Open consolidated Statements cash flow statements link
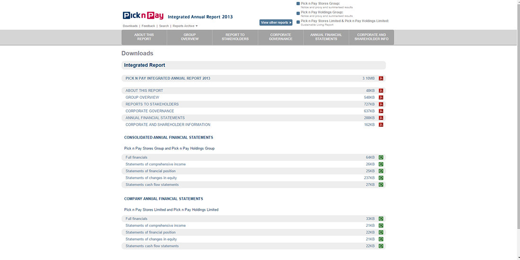Screen dimensions: 520x260 (152, 185)
